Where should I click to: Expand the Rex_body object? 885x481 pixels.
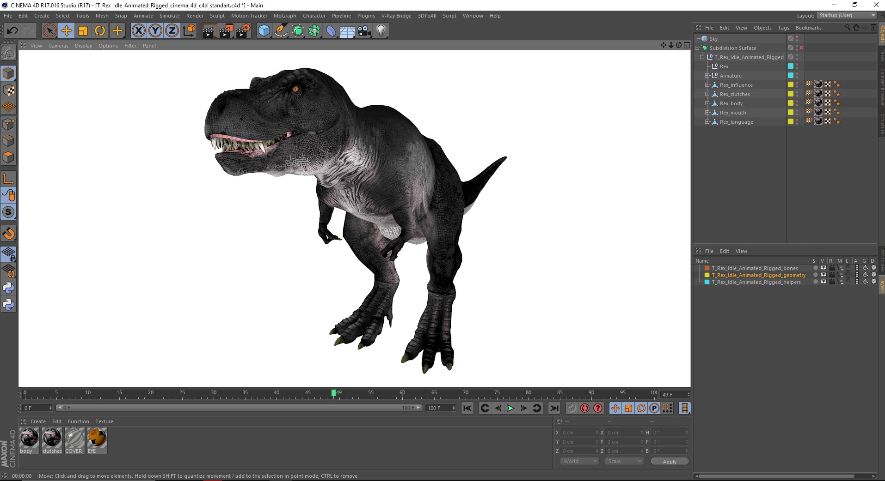pyautogui.click(x=707, y=103)
